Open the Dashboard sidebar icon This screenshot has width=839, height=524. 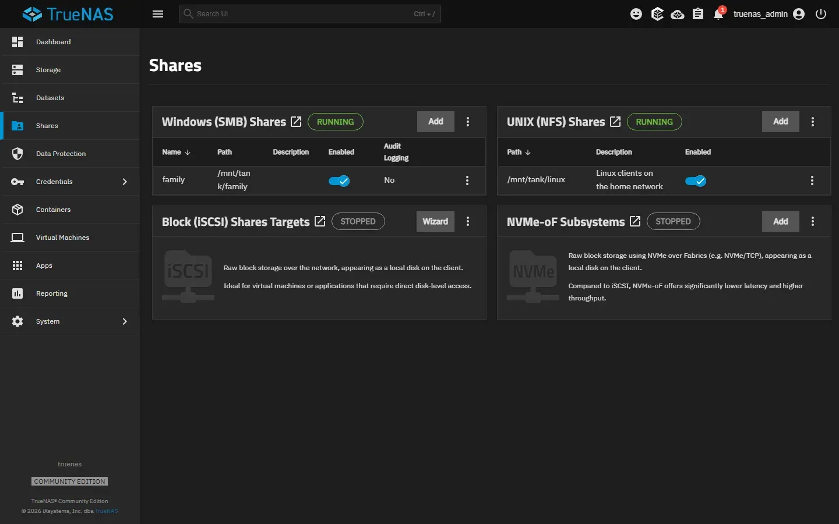(x=17, y=42)
